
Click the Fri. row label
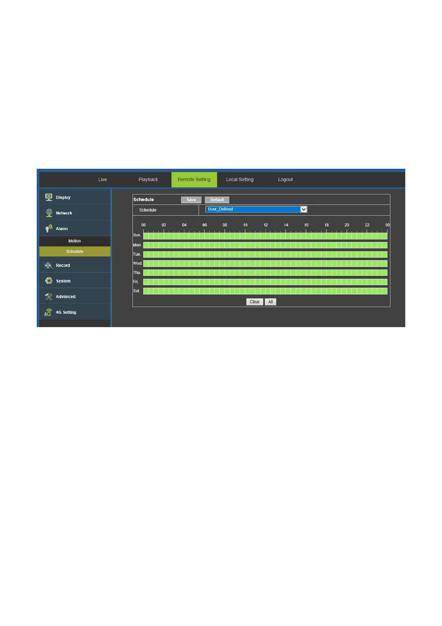point(136,282)
